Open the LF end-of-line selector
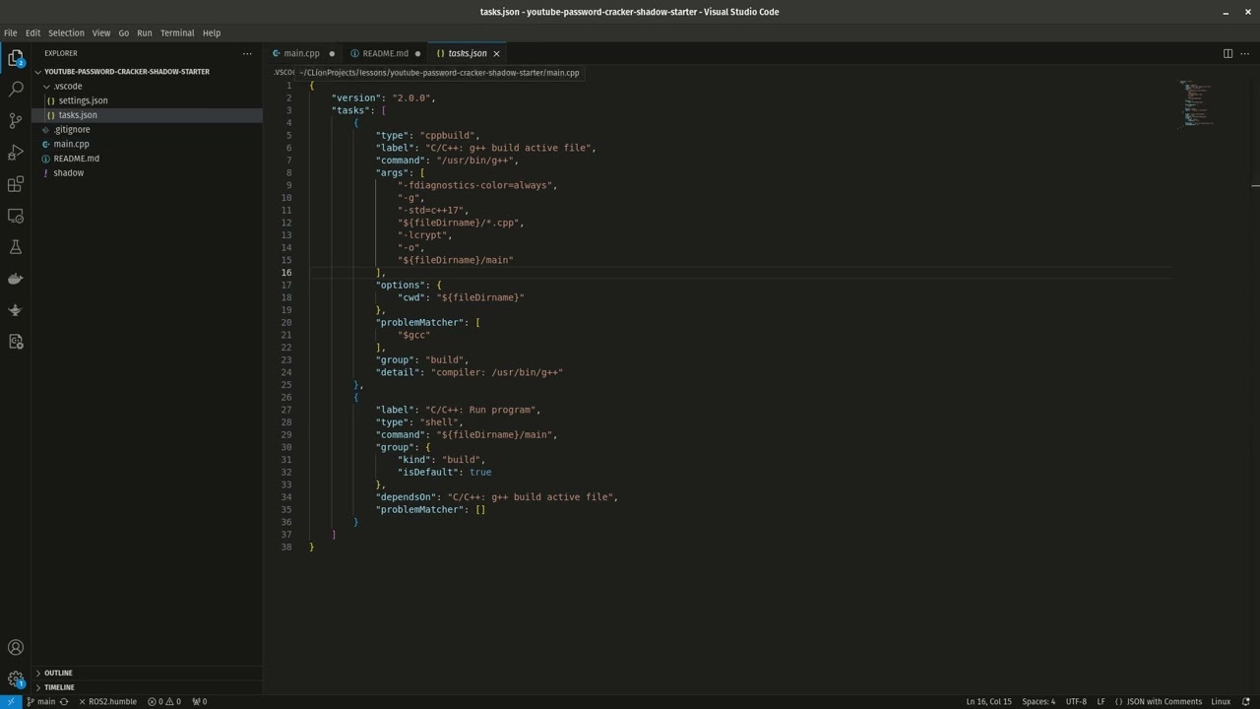This screenshot has height=709, width=1260. (x=1102, y=702)
